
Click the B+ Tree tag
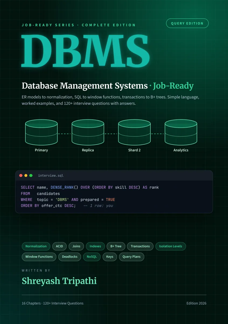tap(116, 246)
